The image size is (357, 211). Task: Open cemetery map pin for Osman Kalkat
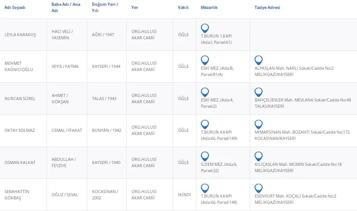[205, 156]
